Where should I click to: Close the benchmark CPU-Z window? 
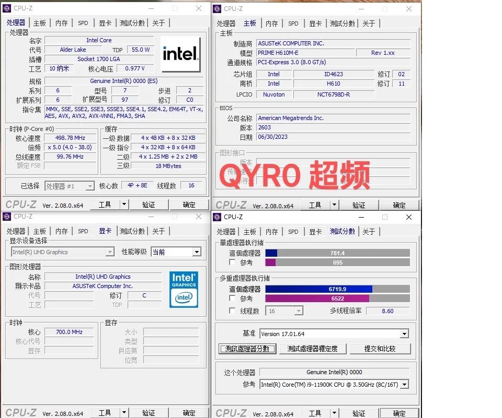pos(409,217)
